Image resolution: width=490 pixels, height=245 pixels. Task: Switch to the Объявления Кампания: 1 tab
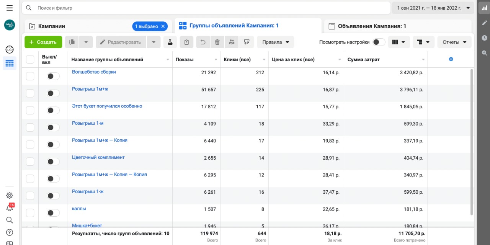(371, 26)
